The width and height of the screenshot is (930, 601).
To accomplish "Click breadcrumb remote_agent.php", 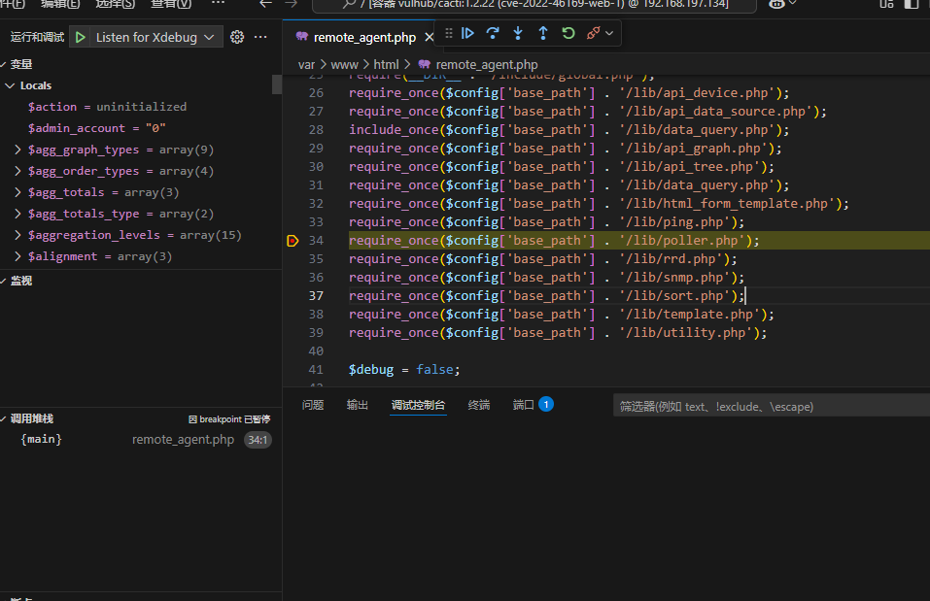I will click(x=487, y=65).
